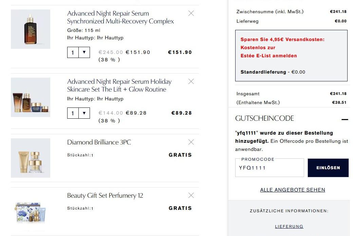Collapse the Gutscheincode section
This screenshot has width=353, height=236.
pos(345,119)
